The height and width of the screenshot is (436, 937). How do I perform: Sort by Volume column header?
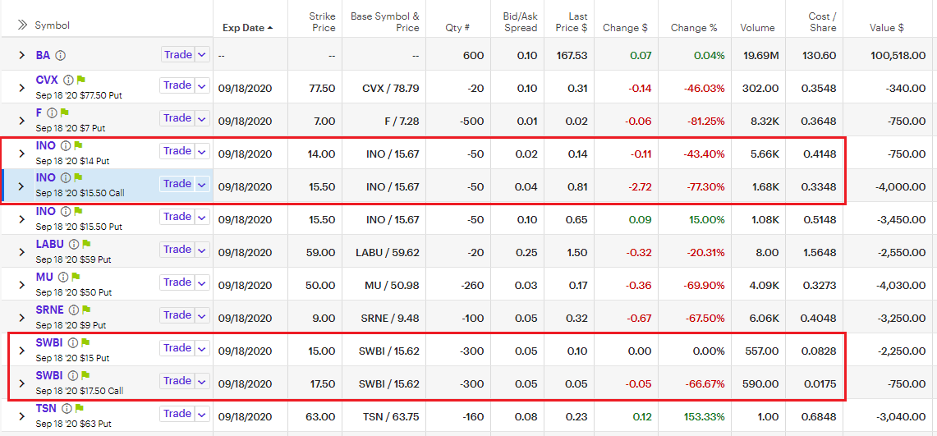757,27
